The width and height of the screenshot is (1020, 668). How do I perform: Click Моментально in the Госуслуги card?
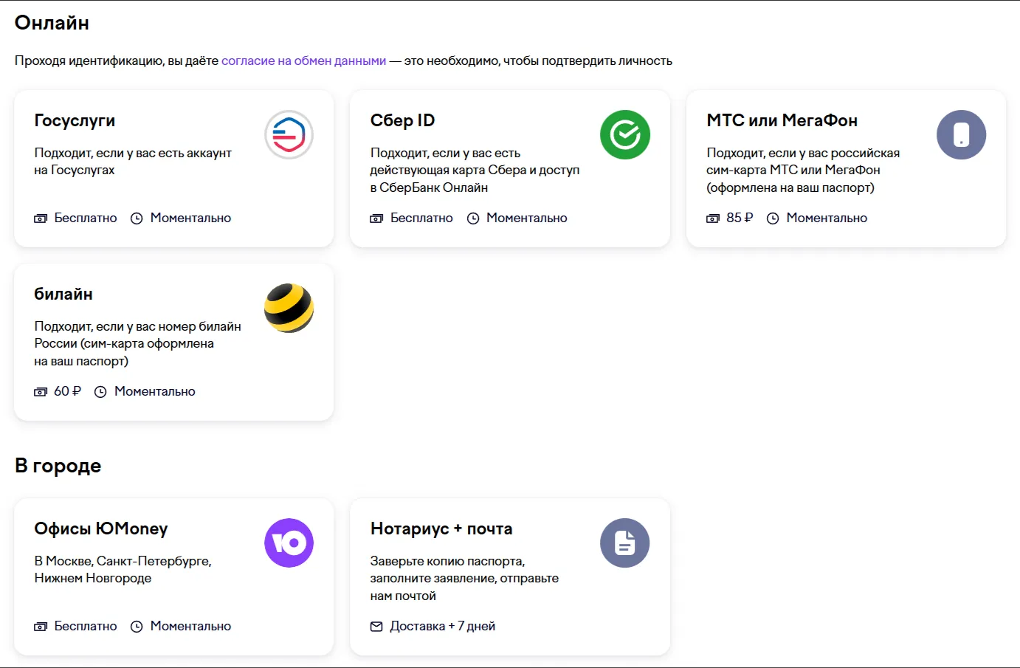tap(190, 218)
